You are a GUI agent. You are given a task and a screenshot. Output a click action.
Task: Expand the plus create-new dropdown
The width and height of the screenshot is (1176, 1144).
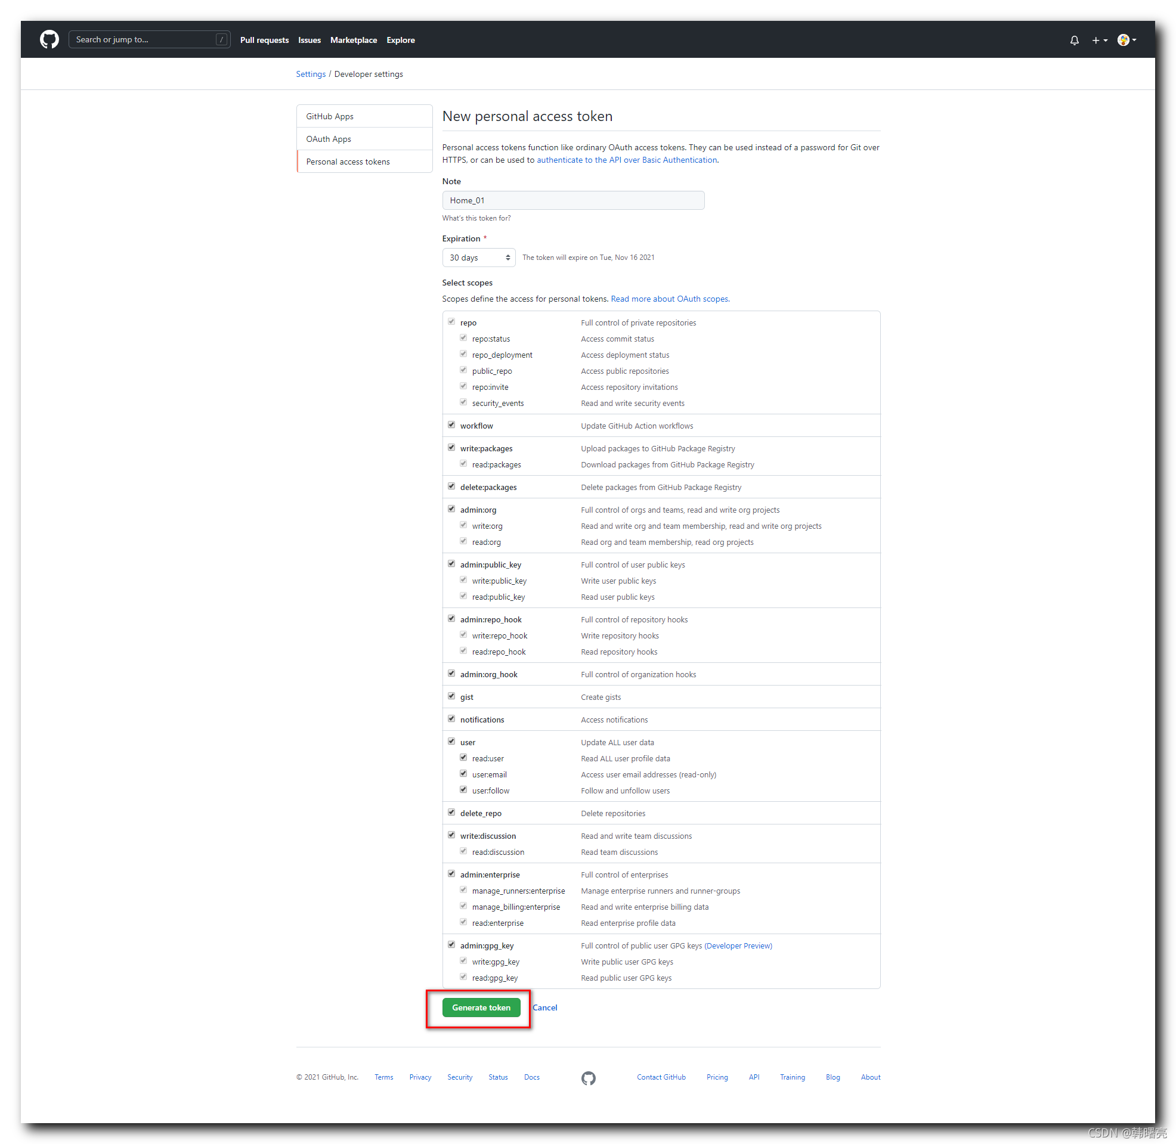pyautogui.click(x=1098, y=41)
